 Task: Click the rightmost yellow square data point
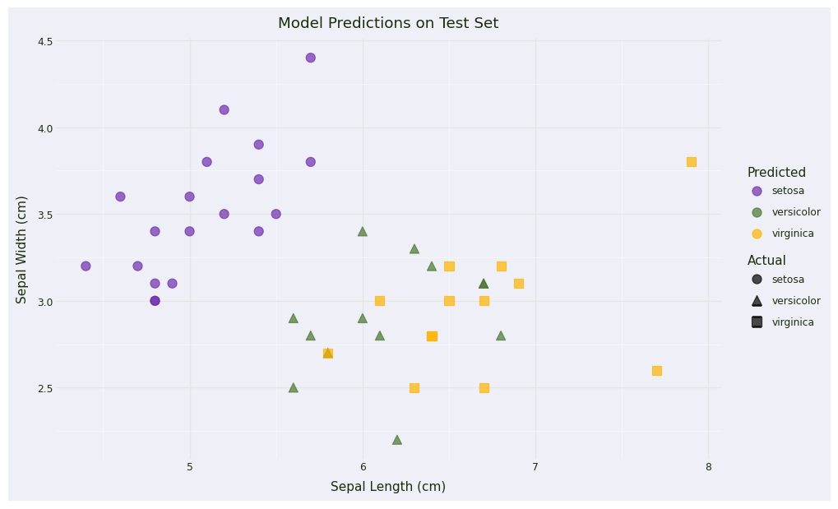click(x=691, y=162)
